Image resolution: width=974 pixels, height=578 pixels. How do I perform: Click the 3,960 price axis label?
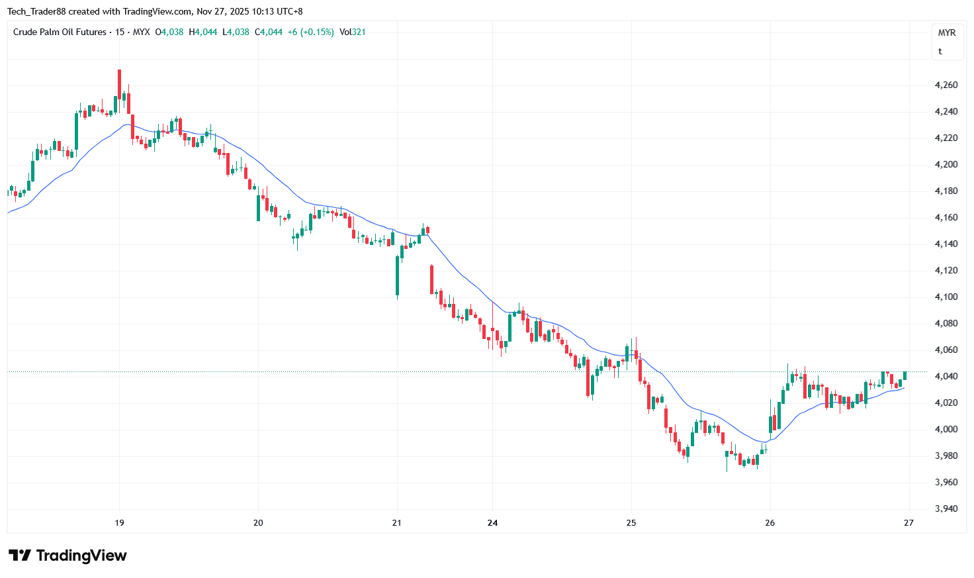[x=946, y=482]
